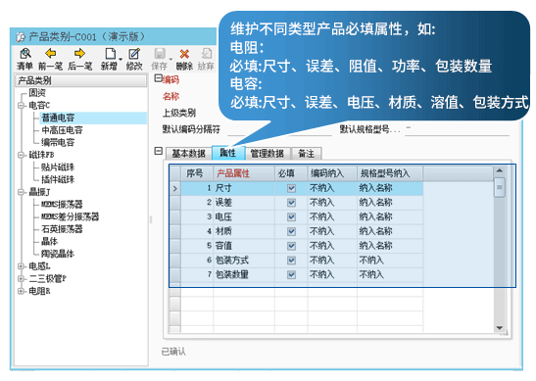The height and width of the screenshot is (381, 536).
Task: Select 普通电容 in the category tree
Action: pos(58,118)
